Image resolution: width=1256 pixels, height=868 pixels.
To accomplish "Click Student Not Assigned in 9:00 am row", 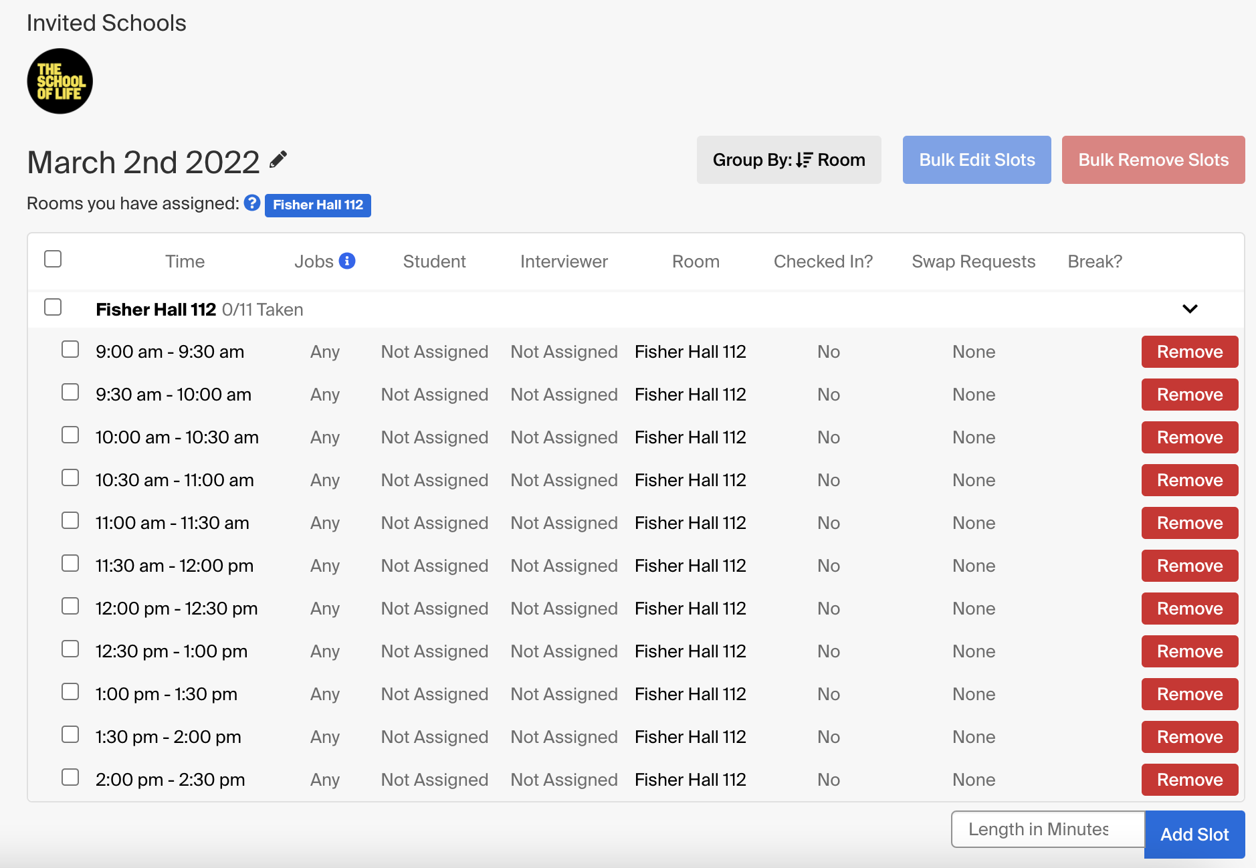I will (435, 352).
